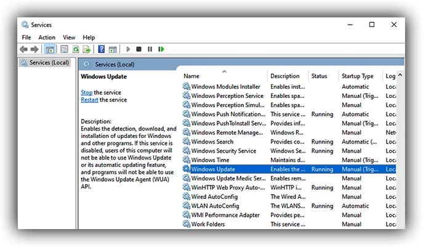Viewport: 423px width, 247px height.
Task: Select the WLAN AutoConfig gear icon
Action: (x=186, y=206)
